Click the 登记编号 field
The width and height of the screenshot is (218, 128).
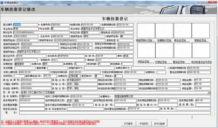click(x=26, y=25)
